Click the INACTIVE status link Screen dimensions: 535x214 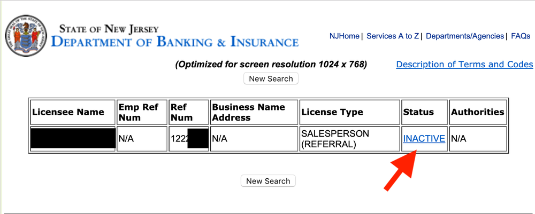pyautogui.click(x=424, y=139)
